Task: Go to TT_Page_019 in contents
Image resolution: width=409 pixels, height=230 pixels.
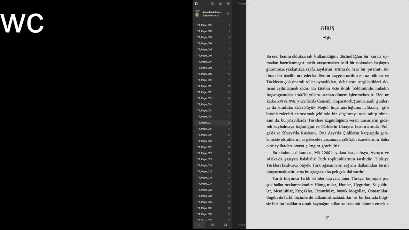Action: pos(212,135)
